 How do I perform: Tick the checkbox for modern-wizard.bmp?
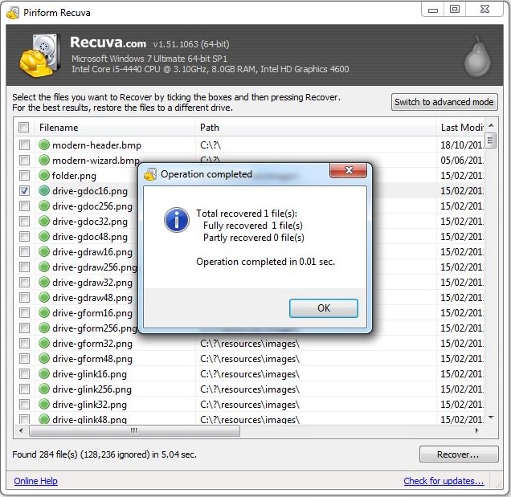tap(24, 161)
